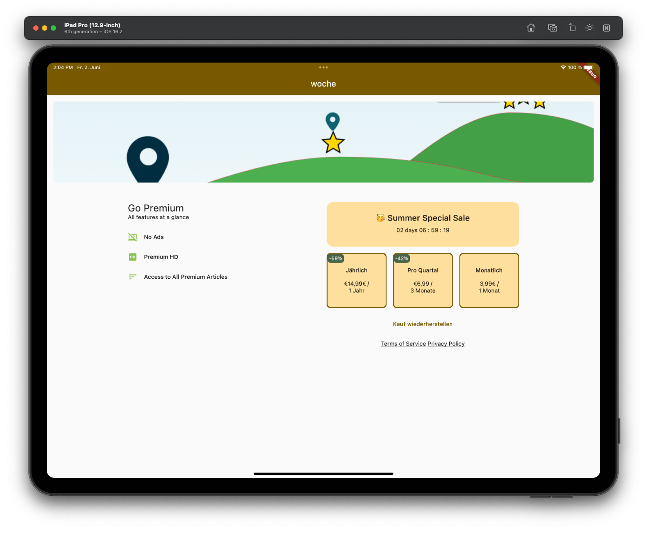
Task: Click Kauf wiederherstellen
Action: [423, 324]
